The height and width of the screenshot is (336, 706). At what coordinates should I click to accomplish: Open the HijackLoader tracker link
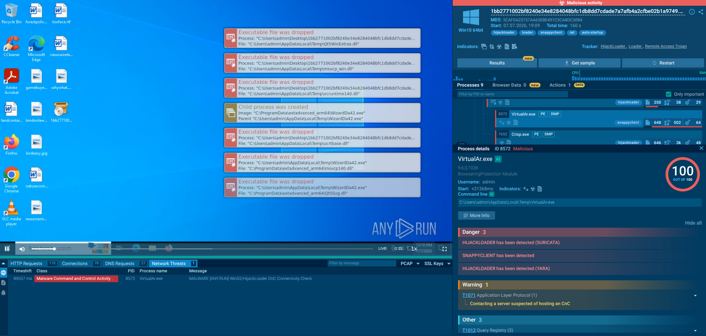click(x=613, y=47)
